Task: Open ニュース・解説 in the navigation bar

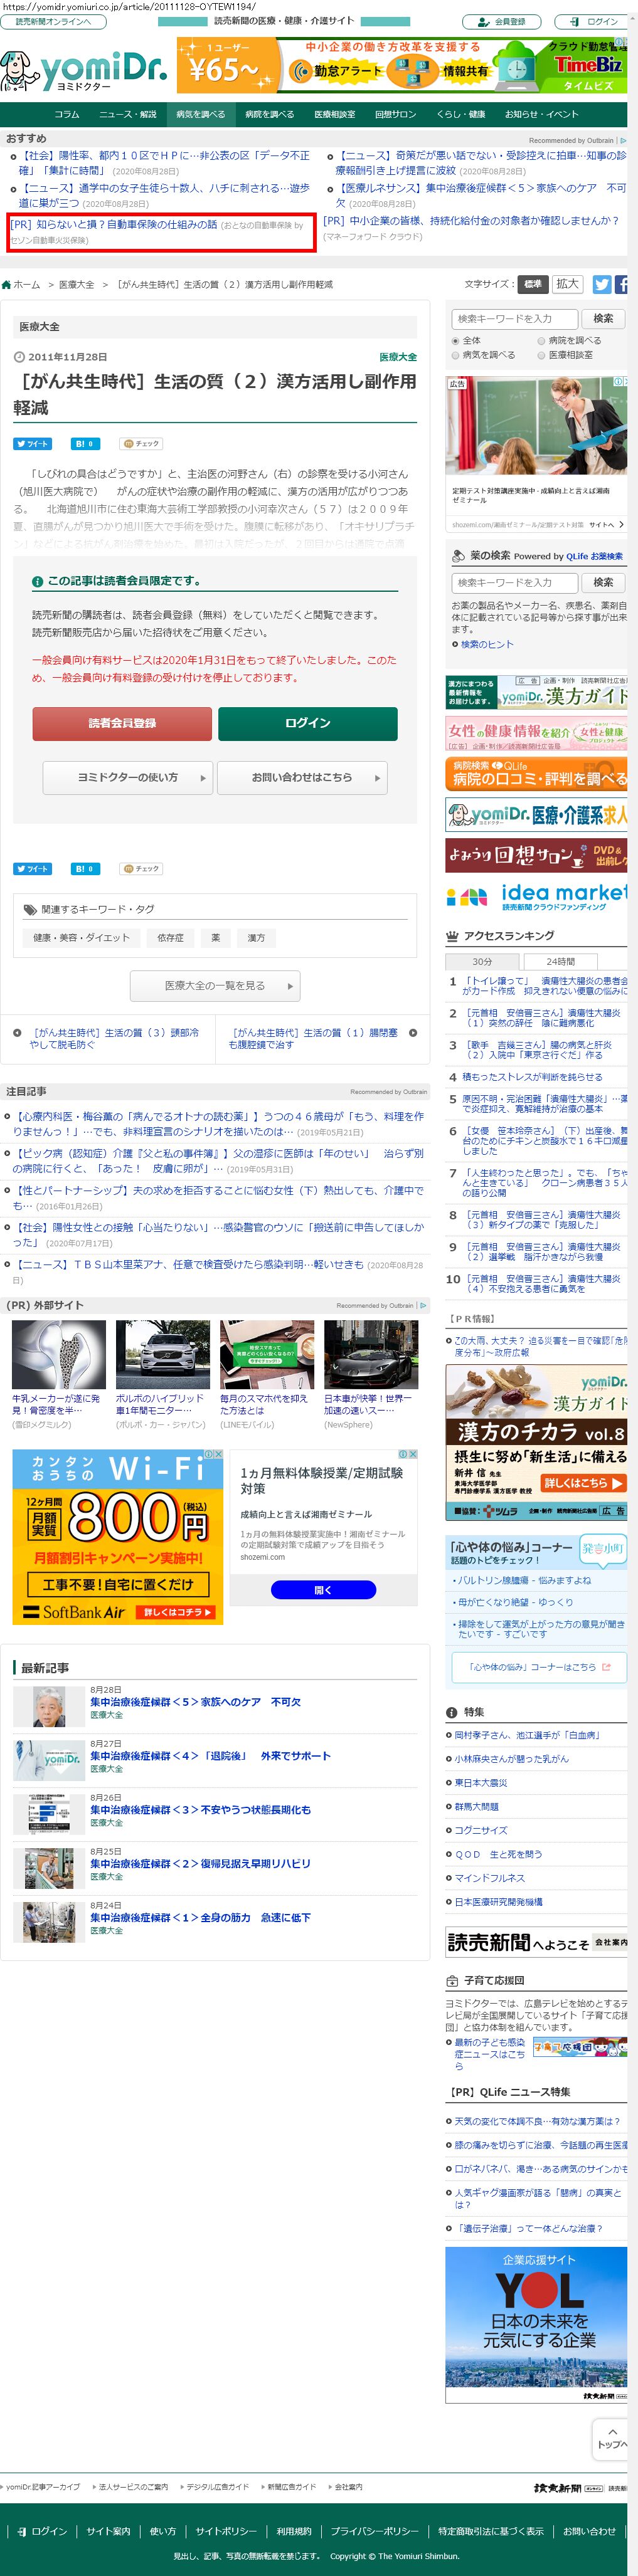Action: click(127, 114)
